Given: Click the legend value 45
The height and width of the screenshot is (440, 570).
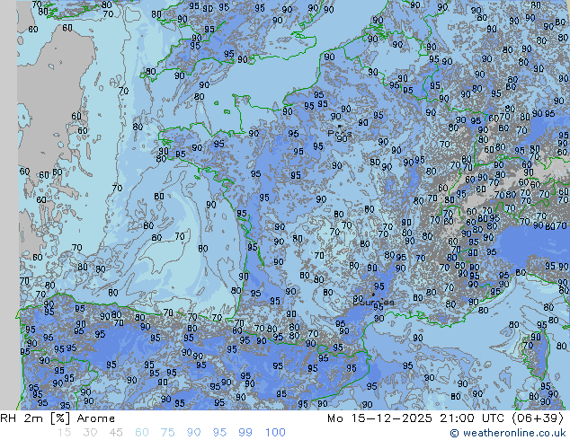Looking at the screenshot, I should 116,433.
